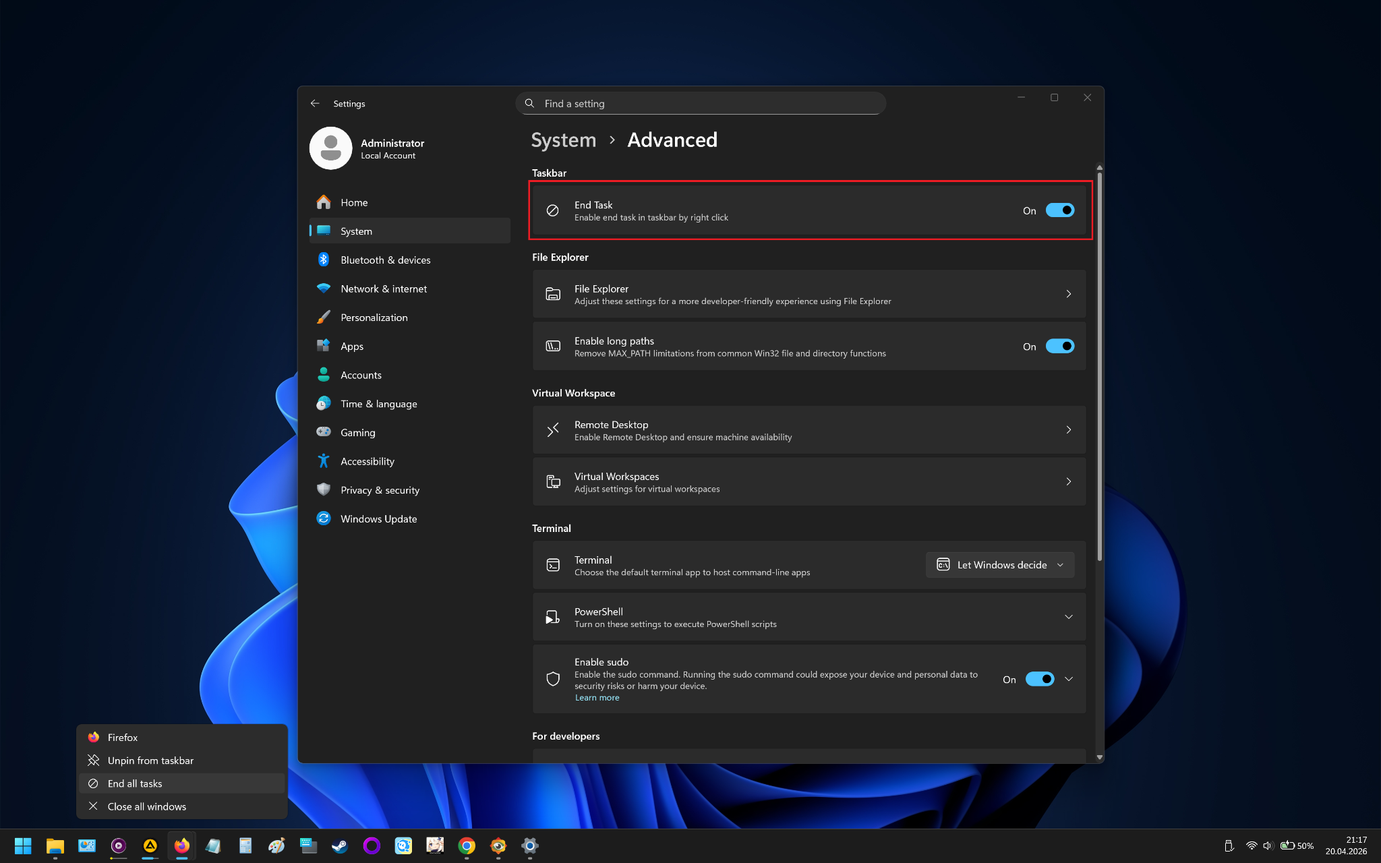The width and height of the screenshot is (1381, 863).
Task: Click the System breadcrumb link
Action: coord(564,140)
